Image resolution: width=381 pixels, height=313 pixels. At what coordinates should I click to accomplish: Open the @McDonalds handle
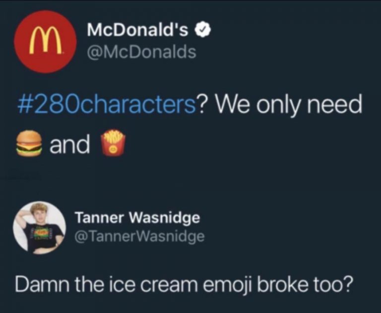pyautogui.click(x=142, y=52)
